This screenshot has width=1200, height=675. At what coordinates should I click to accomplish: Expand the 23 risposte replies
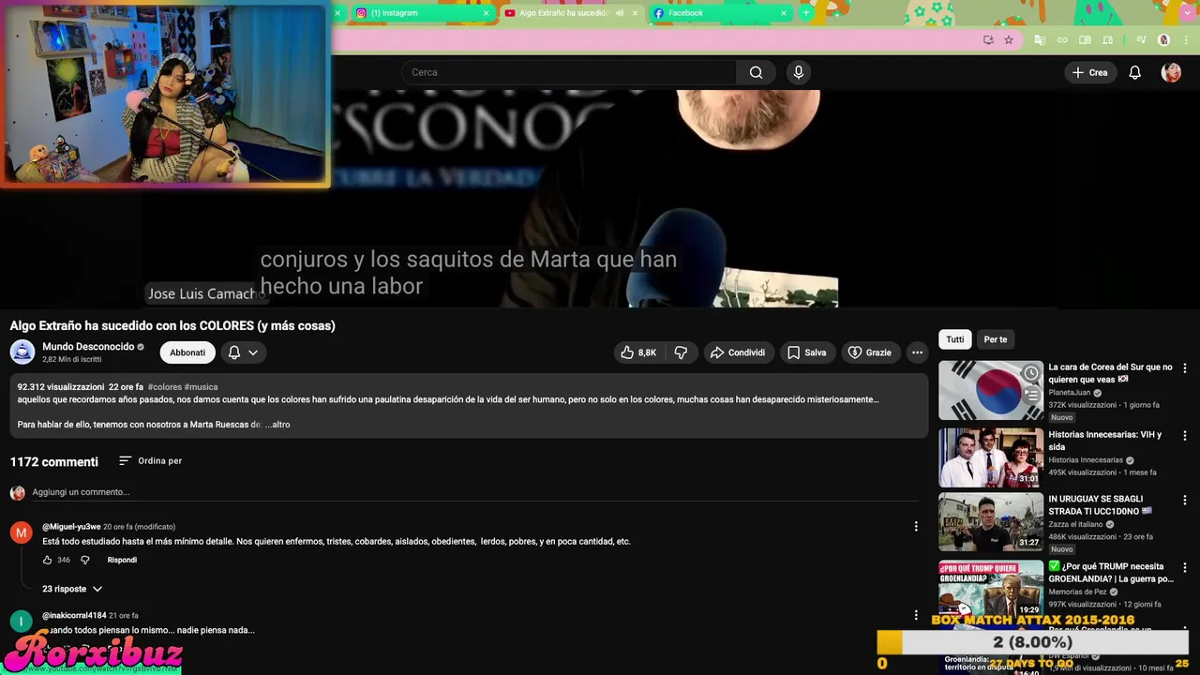point(72,589)
